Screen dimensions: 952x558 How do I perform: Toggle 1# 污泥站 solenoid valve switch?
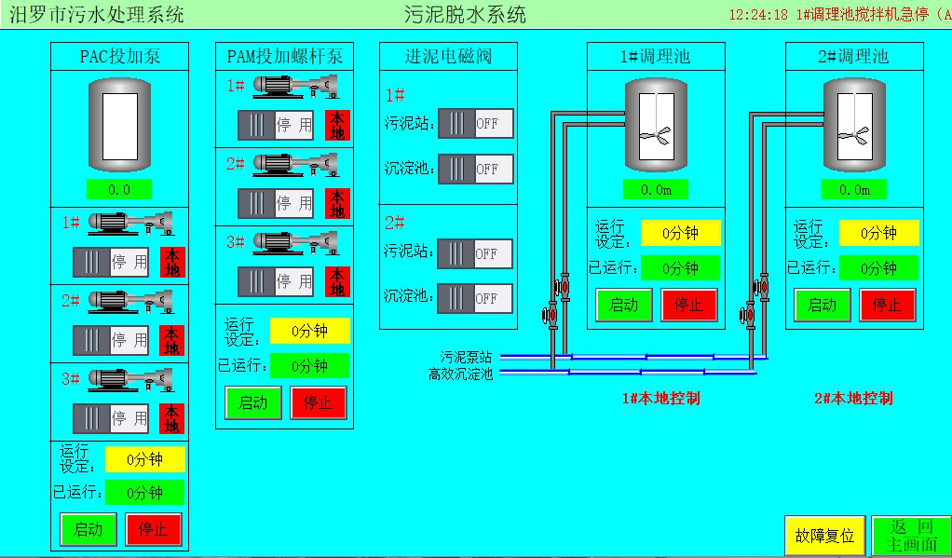[x=476, y=123]
